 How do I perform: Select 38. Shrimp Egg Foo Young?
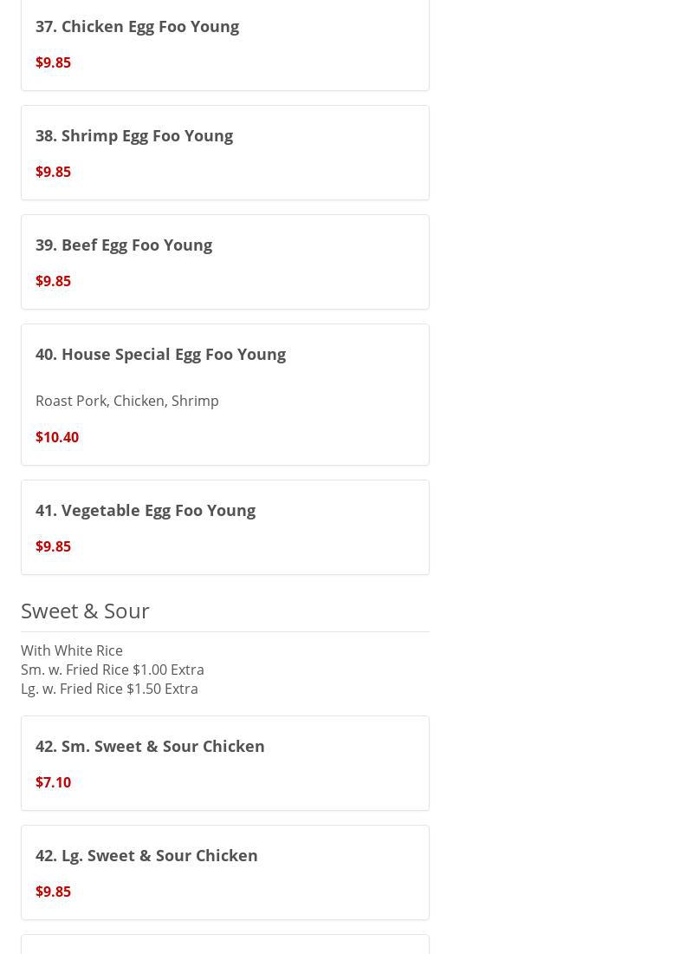tap(134, 135)
